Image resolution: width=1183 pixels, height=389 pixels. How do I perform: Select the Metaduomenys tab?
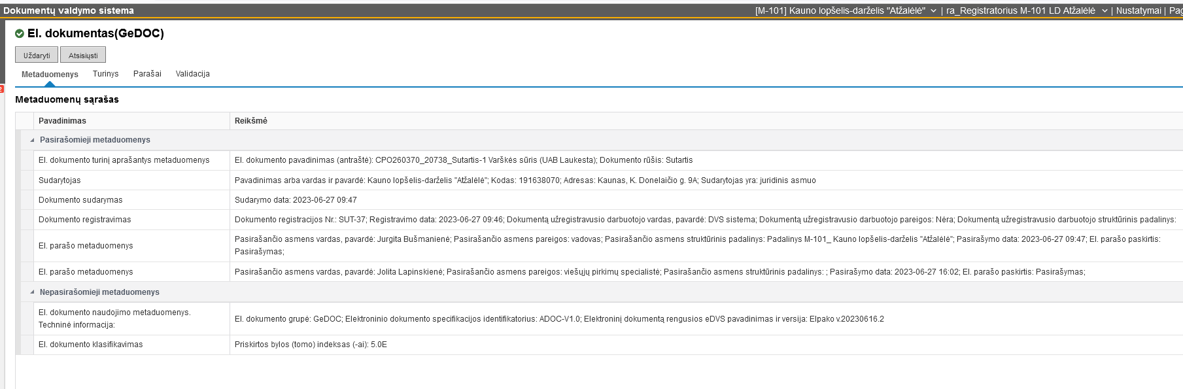(x=50, y=75)
